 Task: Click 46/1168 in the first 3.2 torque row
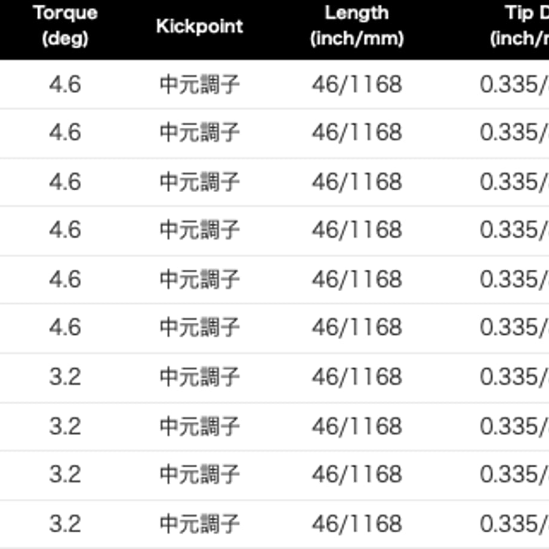(x=357, y=377)
